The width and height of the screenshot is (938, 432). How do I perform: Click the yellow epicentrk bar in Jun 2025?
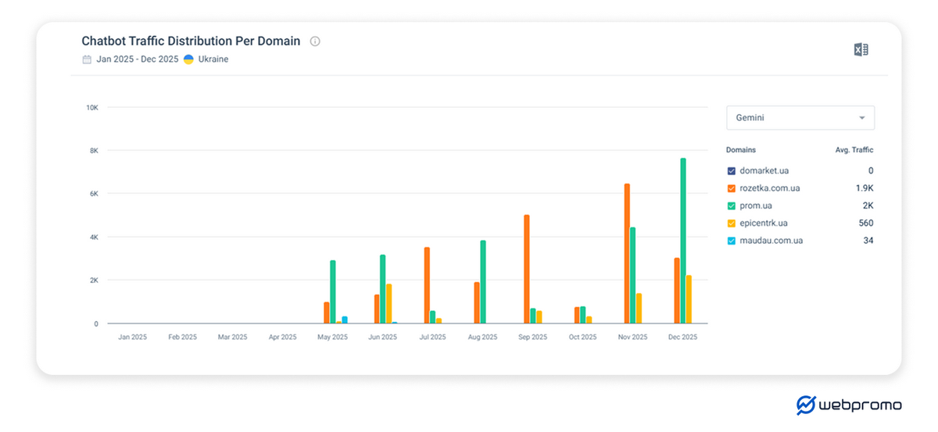point(388,304)
